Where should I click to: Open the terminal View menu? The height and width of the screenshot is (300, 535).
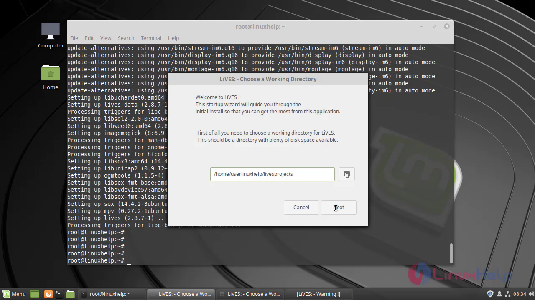106,38
